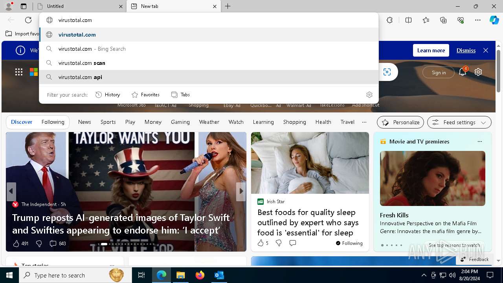Open the Settings and more ellipsis menu
Viewport: 503px width, 283px height.
click(x=478, y=20)
